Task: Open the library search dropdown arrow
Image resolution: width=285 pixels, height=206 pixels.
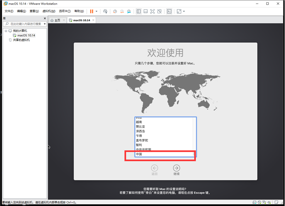Action: (45, 24)
